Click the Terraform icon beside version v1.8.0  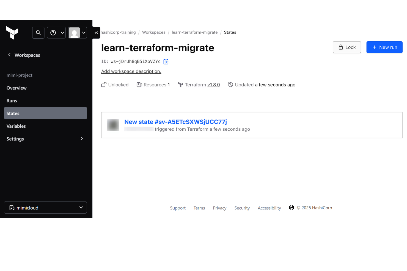(181, 85)
